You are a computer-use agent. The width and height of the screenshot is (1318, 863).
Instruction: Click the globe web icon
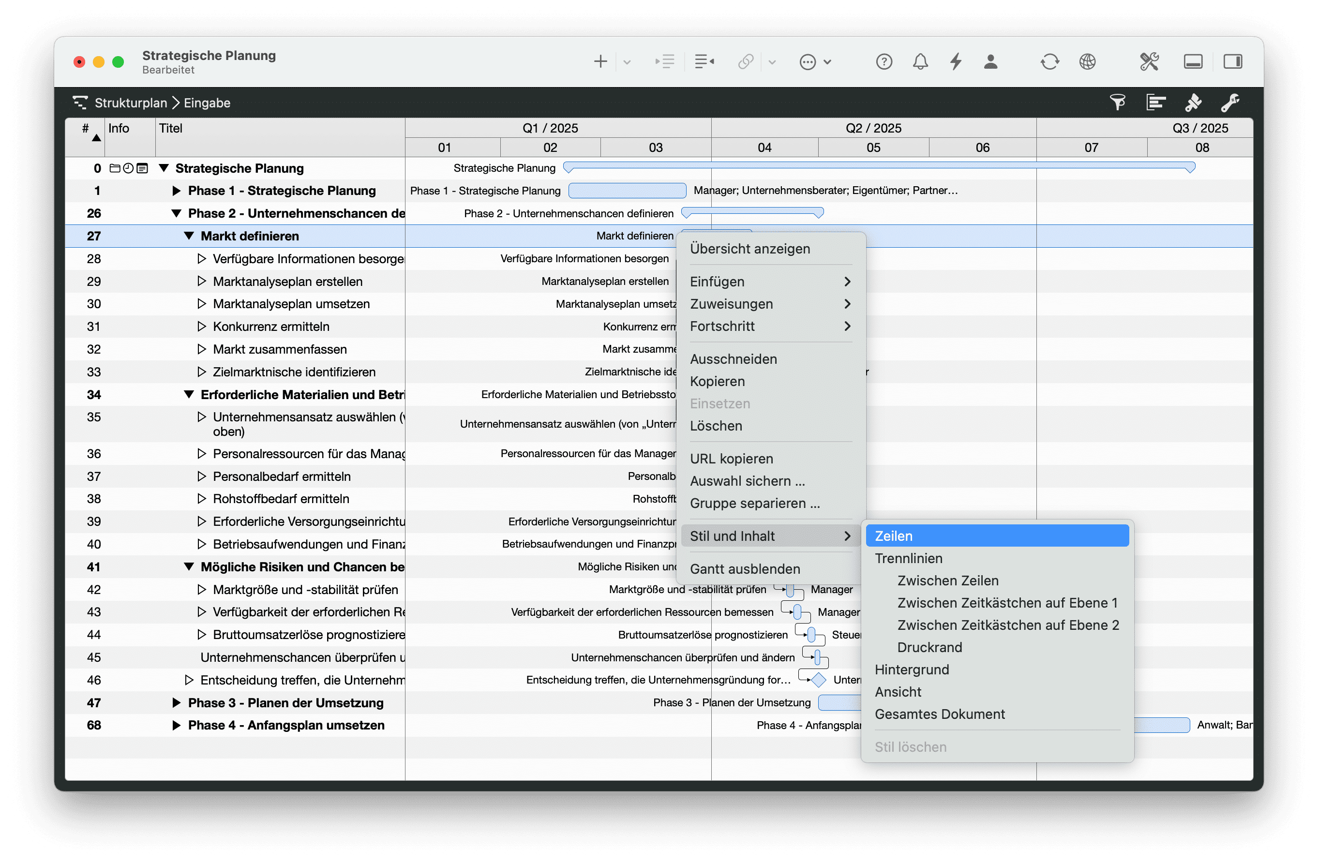coord(1087,61)
